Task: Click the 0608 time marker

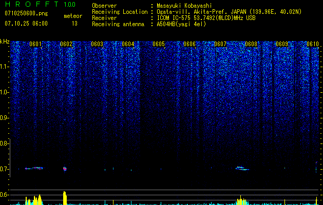Action: click(251, 44)
